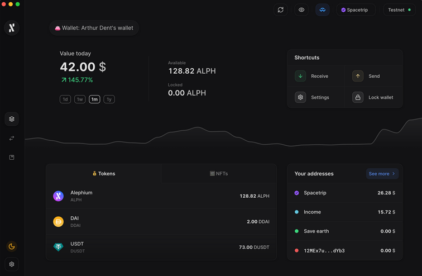
Task: Click the 73.00 DUSDT balance
Action: pos(254,247)
